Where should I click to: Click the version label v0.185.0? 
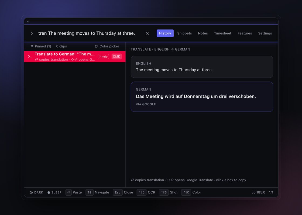pyautogui.click(x=258, y=192)
